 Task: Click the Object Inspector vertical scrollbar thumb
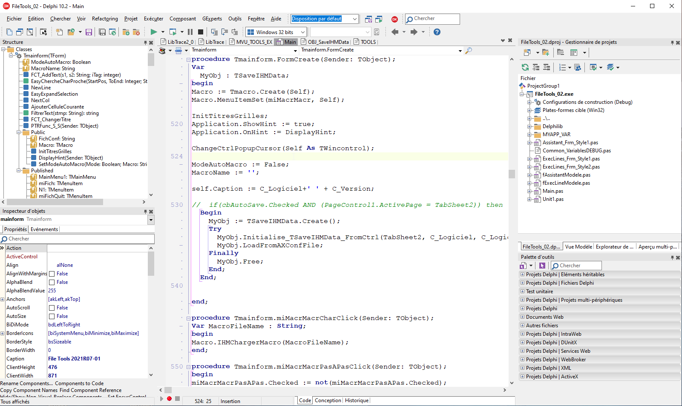pyautogui.click(x=151, y=264)
